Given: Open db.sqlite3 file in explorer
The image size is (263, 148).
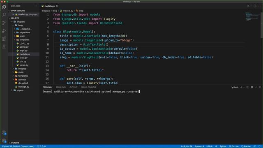Looking at the screenshot, I should coord(23,83).
